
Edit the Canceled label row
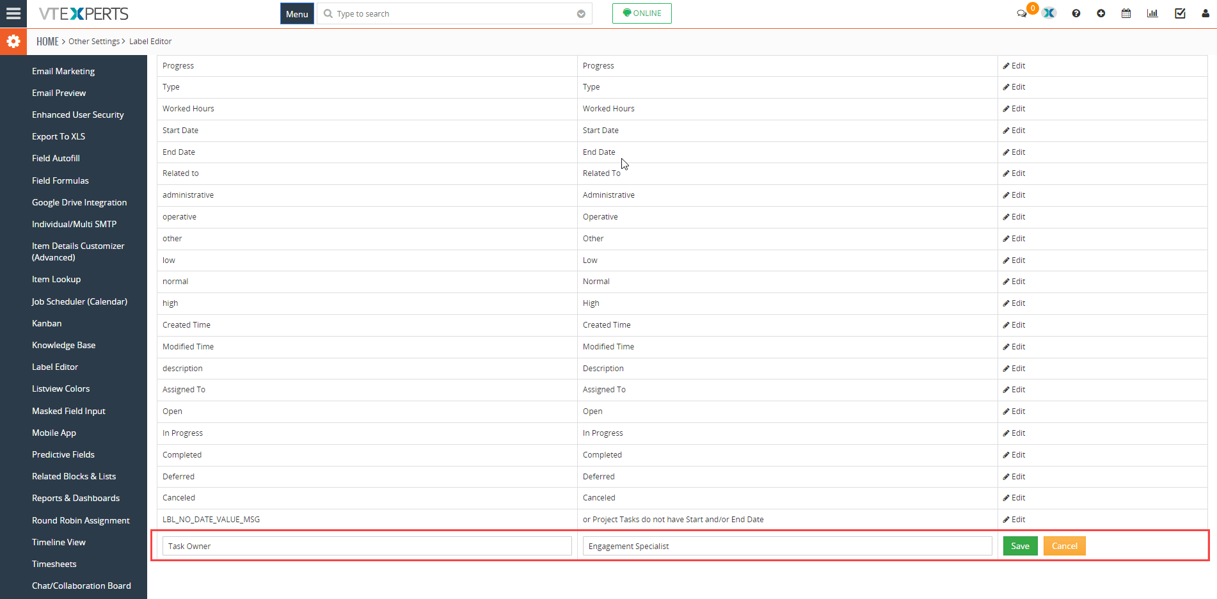(1014, 498)
